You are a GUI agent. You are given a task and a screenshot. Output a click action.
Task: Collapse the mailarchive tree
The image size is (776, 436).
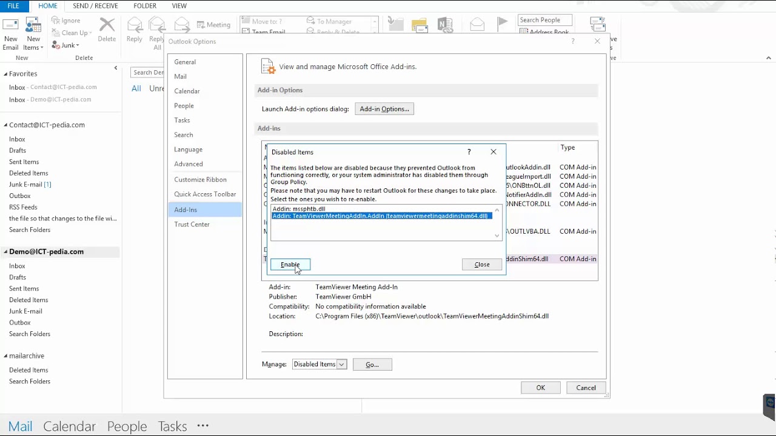[5, 356]
